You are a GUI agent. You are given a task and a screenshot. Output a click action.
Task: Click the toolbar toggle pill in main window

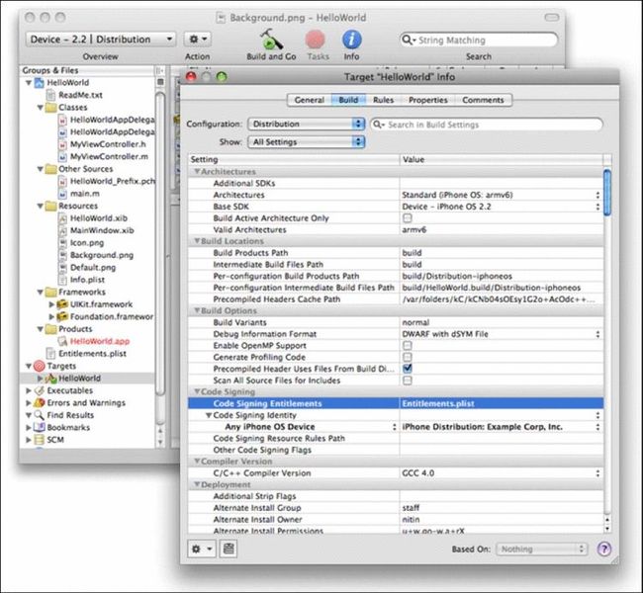[x=552, y=18]
